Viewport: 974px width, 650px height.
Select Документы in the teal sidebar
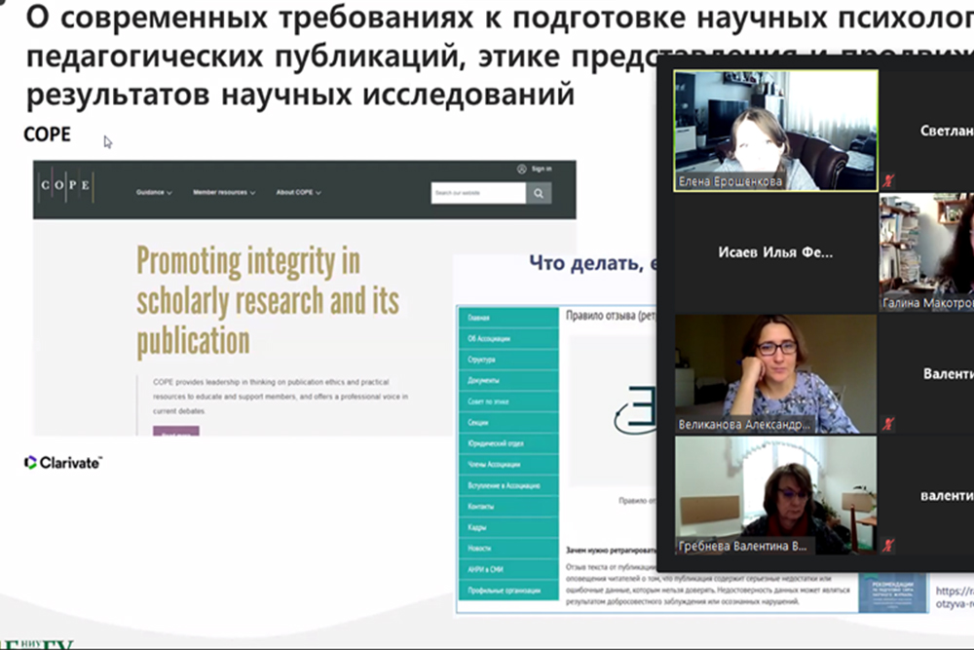pyautogui.click(x=483, y=380)
